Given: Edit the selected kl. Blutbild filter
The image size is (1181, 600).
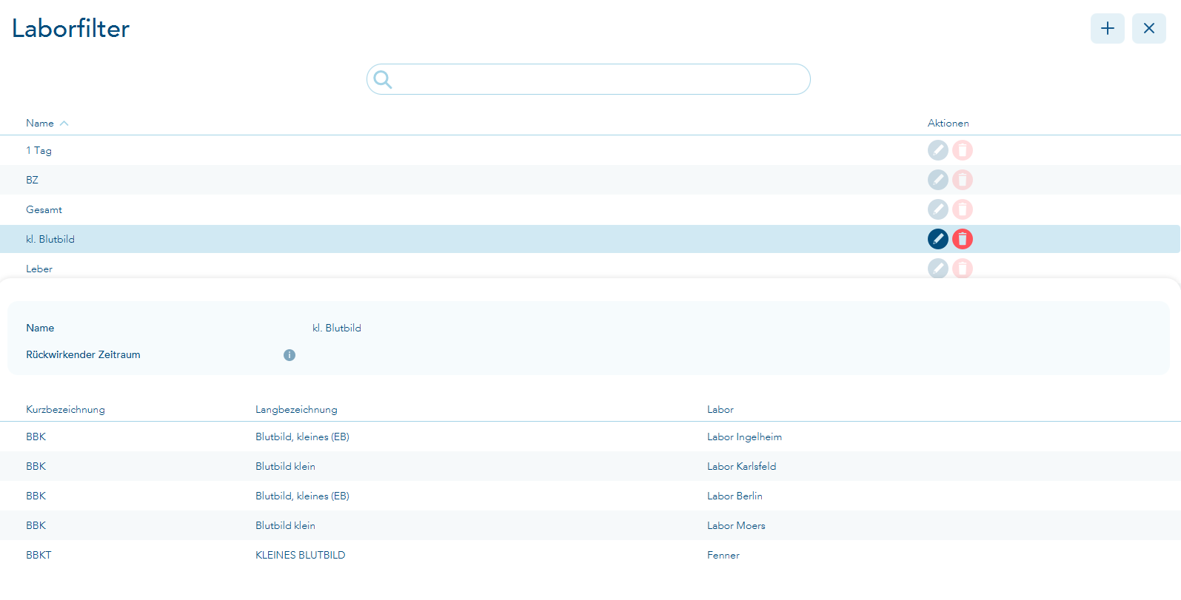Looking at the screenshot, I should pyautogui.click(x=937, y=239).
